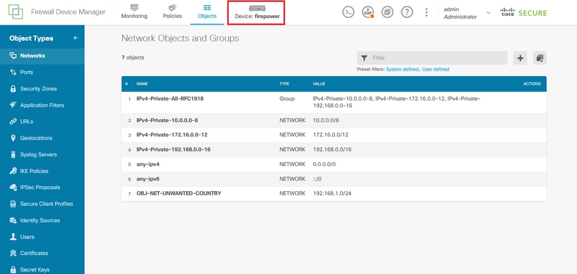
Task: Select the IPv4-Private-172.16.0.0-12 object name
Action: 172,135
